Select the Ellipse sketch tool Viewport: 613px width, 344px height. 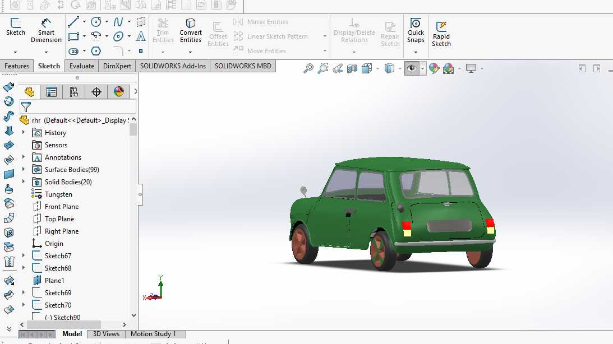pyautogui.click(x=118, y=37)
